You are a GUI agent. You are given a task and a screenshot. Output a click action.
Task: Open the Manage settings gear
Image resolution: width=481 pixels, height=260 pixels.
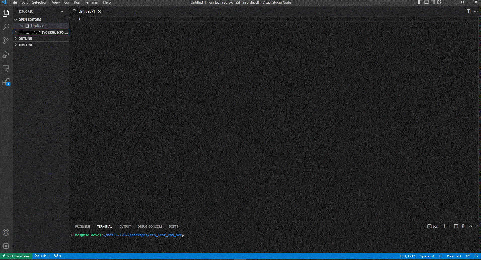point(6,246)
